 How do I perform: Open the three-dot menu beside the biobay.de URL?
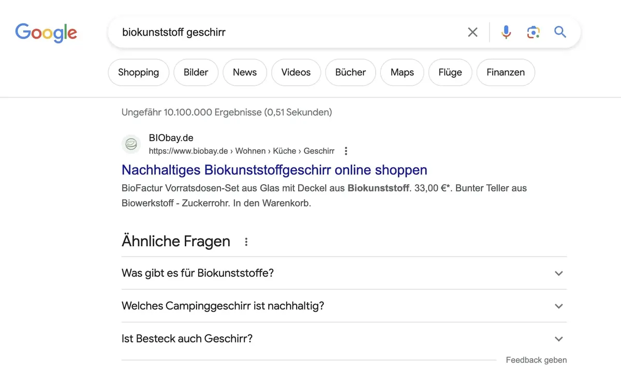click(346, 151)
